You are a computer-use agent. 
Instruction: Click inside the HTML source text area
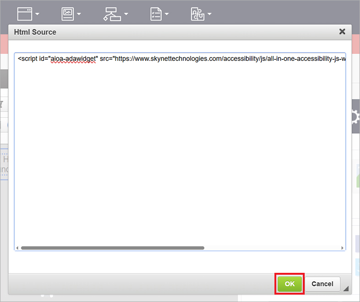pyautogui.click(x=180, y=151)
